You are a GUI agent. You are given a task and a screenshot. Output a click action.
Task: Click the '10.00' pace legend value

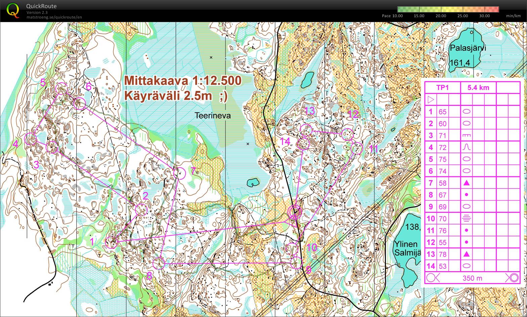397,16
